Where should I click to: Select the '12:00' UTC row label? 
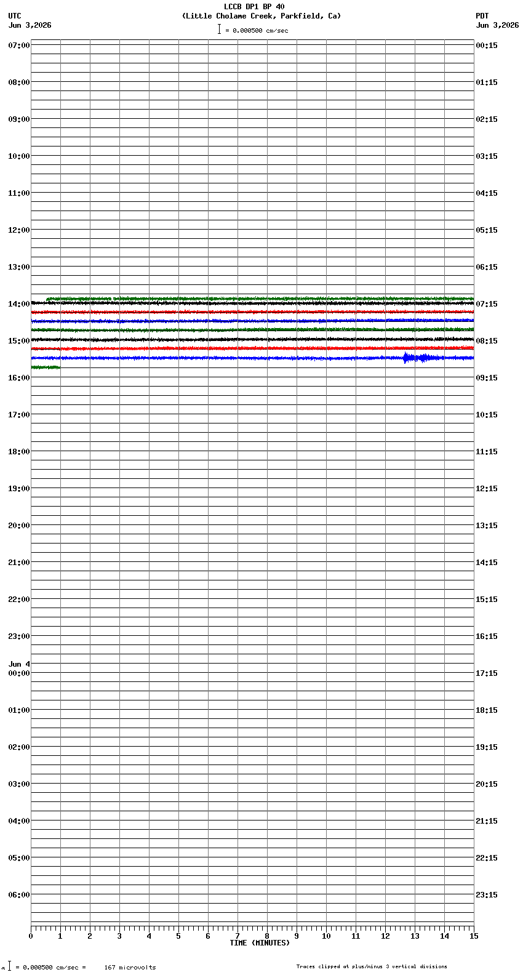pyautogui.click(x=19, y=230)
